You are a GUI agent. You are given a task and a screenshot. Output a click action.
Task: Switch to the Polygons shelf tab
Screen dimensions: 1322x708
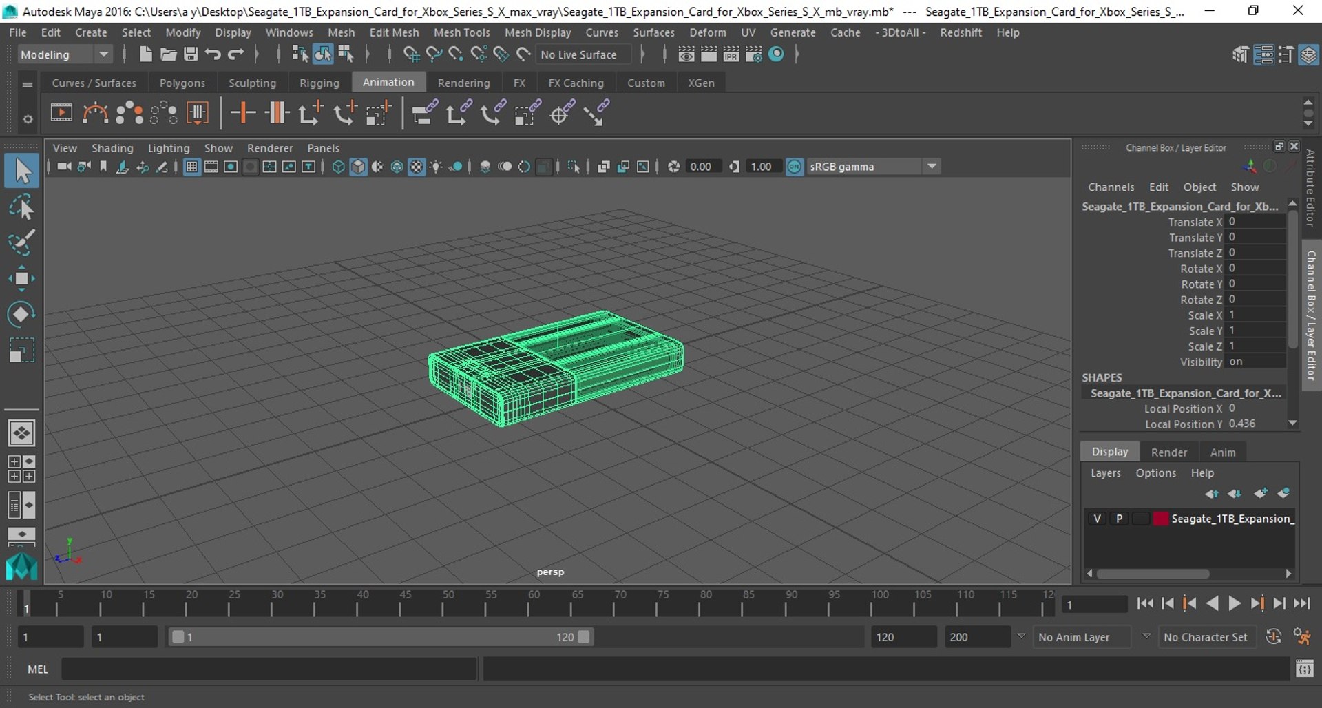tap(182, 83)
